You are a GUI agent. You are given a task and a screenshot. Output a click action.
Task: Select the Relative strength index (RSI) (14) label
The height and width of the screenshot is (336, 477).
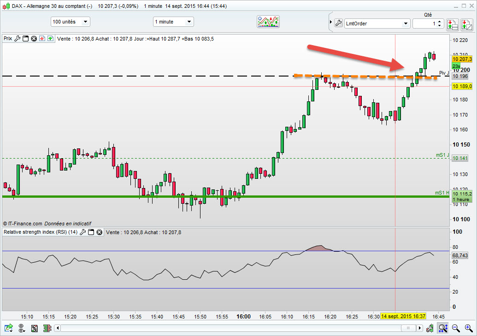pos(41,232)
